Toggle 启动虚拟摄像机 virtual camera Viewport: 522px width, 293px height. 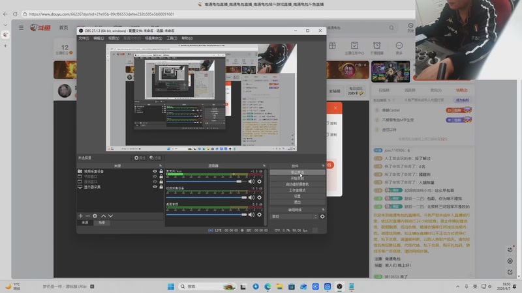point(298,184)
